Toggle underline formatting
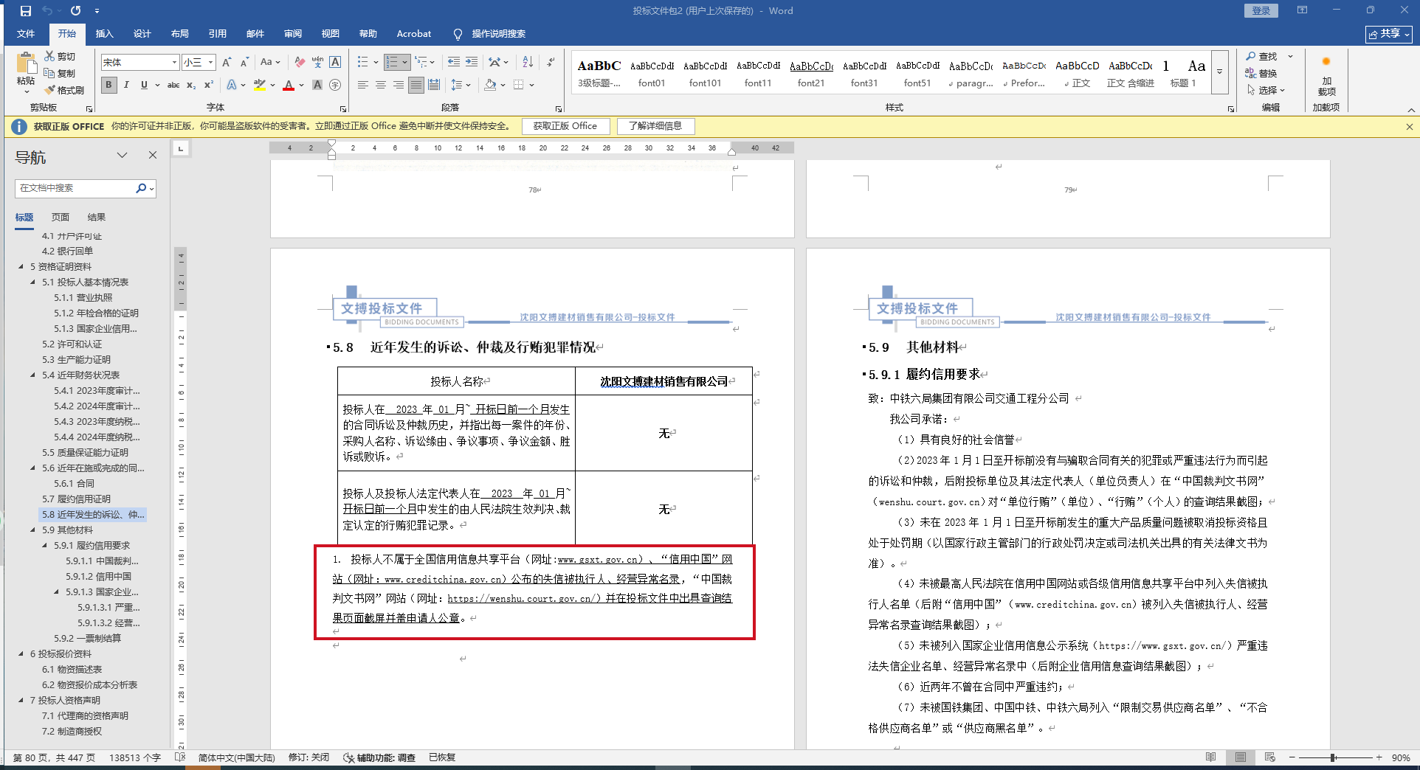 [144, 85]
